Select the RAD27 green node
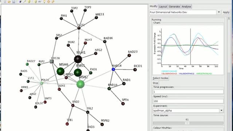Screen dimensions: 233x131 (x=27, y=64)
